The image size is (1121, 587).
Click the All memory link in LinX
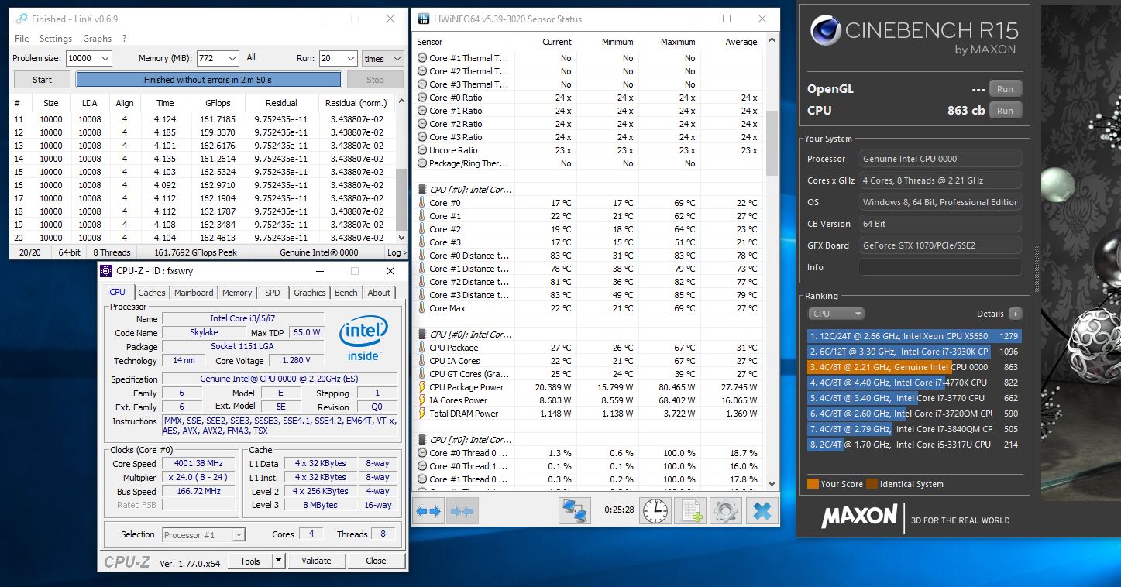tap(251, 57)
